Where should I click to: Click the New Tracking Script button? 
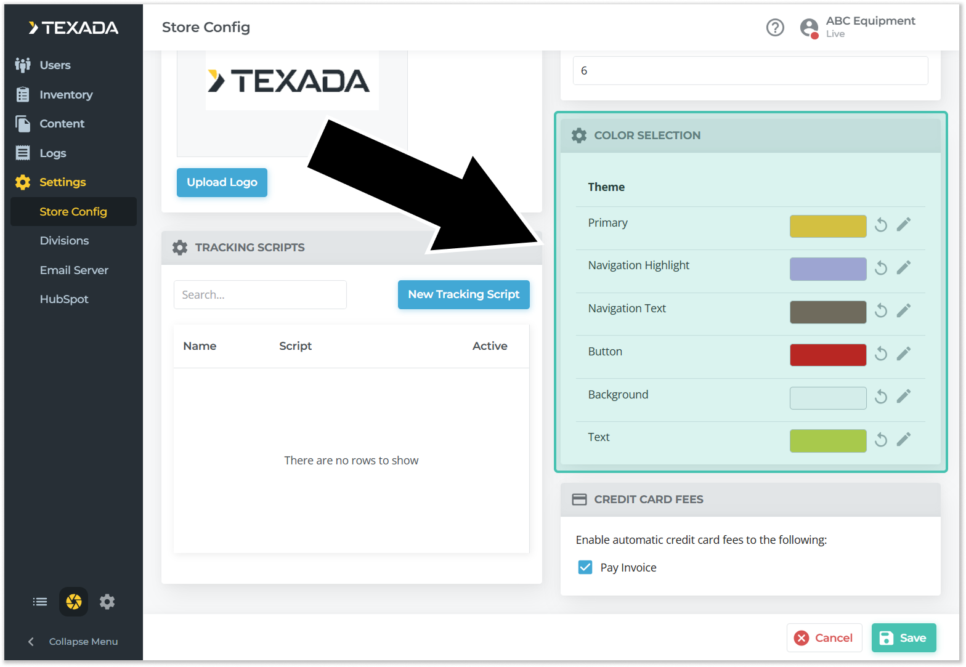(x=463, y=294)
